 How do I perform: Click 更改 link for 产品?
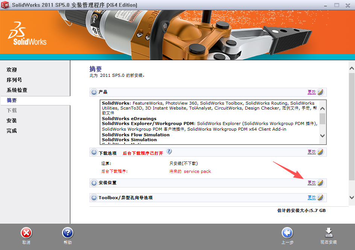(311, 92)
